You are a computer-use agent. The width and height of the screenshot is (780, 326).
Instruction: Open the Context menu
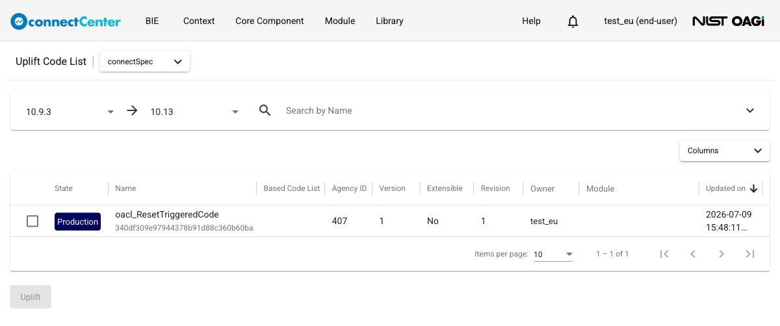click(199, 21)
